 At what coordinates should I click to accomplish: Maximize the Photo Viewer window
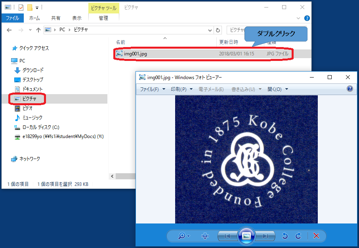330,77
